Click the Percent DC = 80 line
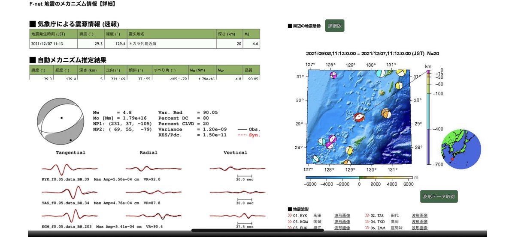 [x=185, y=118]
